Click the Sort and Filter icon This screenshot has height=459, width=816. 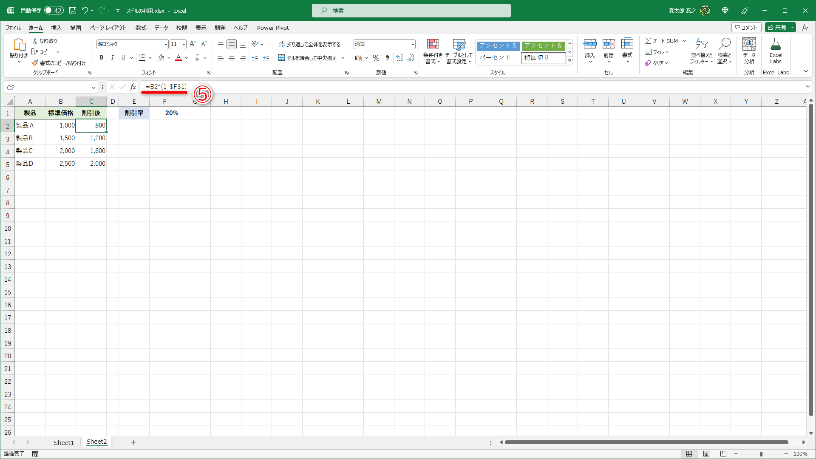[701, 44]
